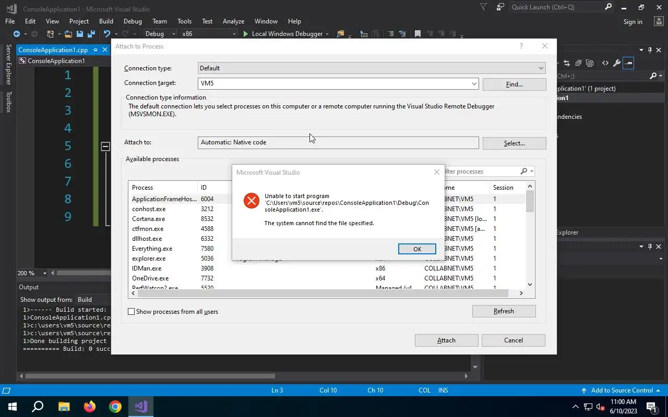
Task: Click the Refresh button
Action: coord(504,311)
